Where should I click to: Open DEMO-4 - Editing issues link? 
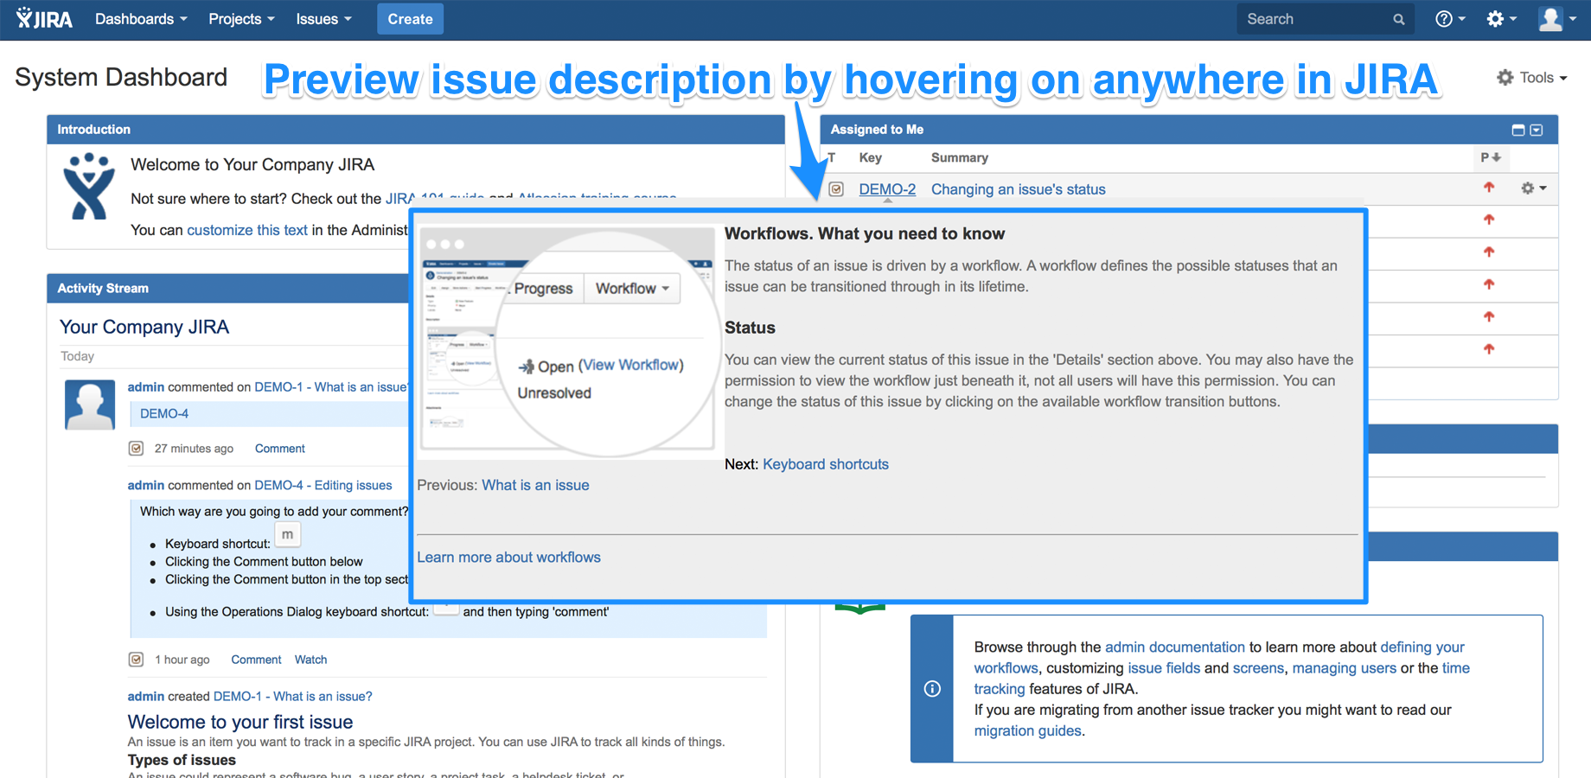323,485
